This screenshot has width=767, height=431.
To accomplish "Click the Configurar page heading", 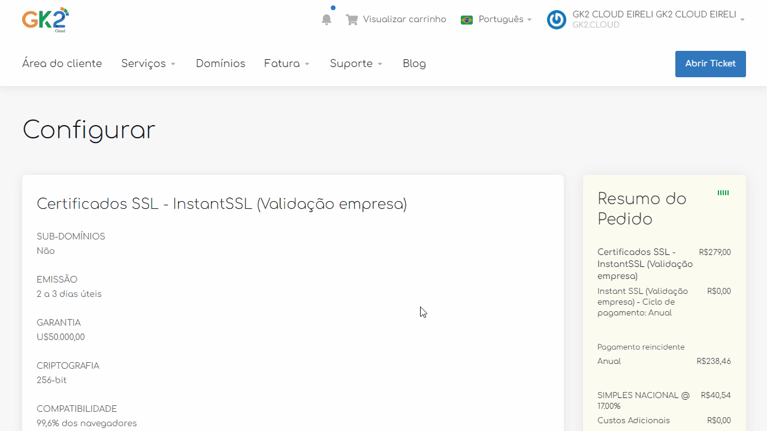I will (x=89, y=130).
